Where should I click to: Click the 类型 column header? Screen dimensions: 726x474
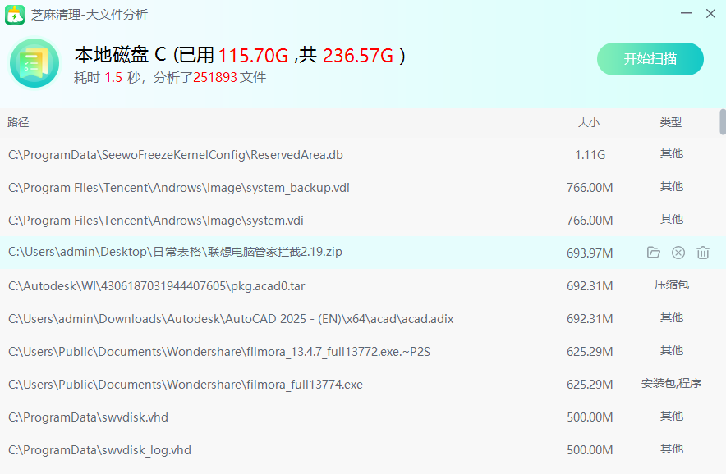(670, 122)
